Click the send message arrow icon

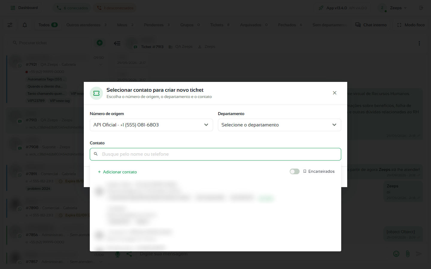click(419, 254)
